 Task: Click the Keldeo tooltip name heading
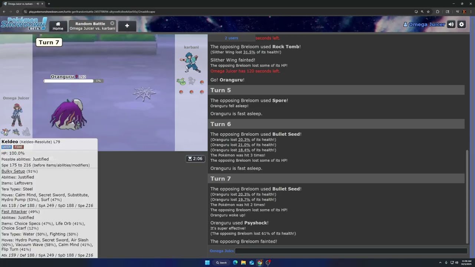(x=10, y=142)
